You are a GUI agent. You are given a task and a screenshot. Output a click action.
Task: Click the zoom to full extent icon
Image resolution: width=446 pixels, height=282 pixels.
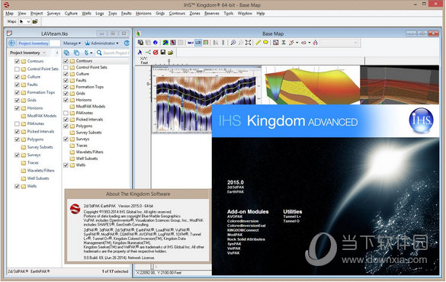pyautogui.click(x=249, y=43)
